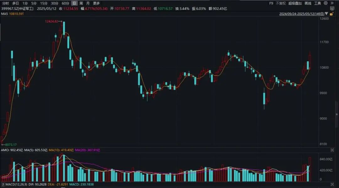Click the MA(5): 605.53亿 volume label
Screen dimensions: 339x188
pos(36,150)
